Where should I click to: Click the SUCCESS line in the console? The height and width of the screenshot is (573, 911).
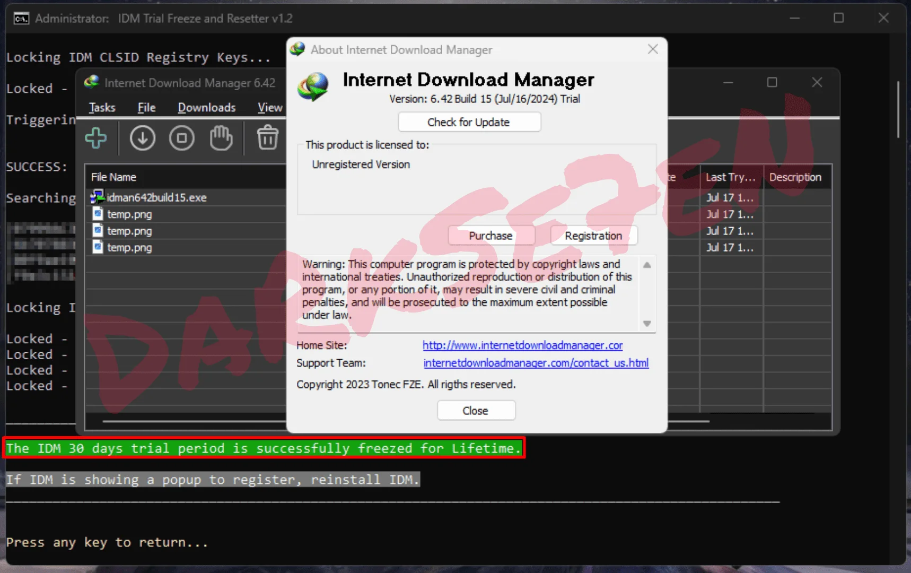37,167
